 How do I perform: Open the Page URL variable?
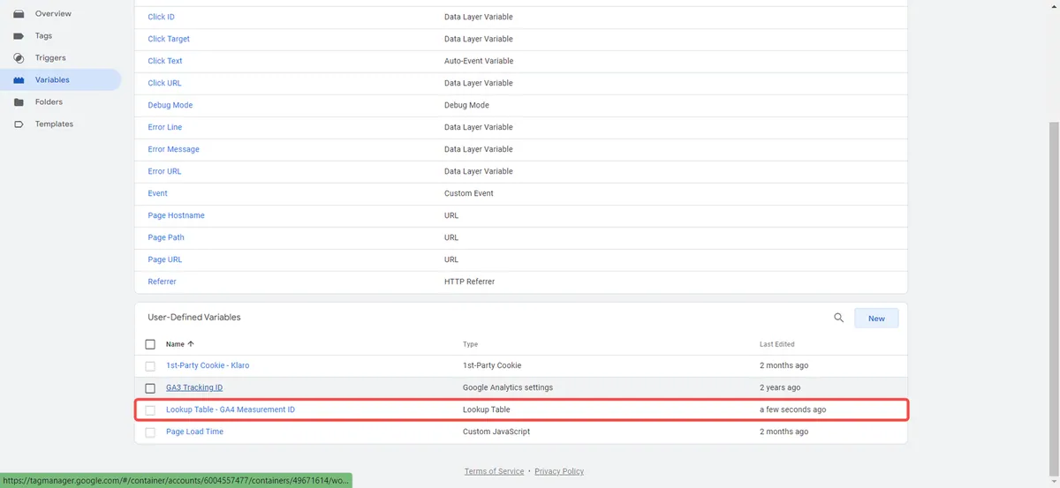tap(165, 259)
